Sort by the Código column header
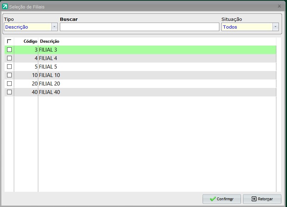The height and width of the screenshot is (207, 287). click(x=30, y=41)
